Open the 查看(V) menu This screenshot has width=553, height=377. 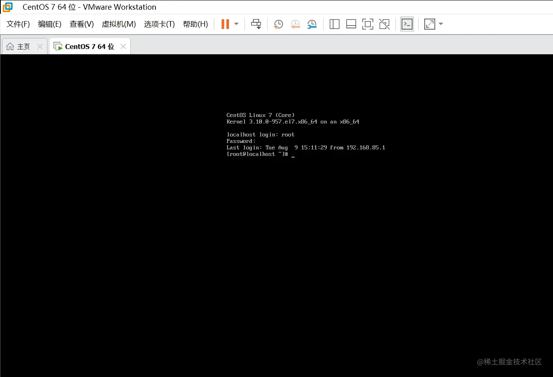click(82, 24)
